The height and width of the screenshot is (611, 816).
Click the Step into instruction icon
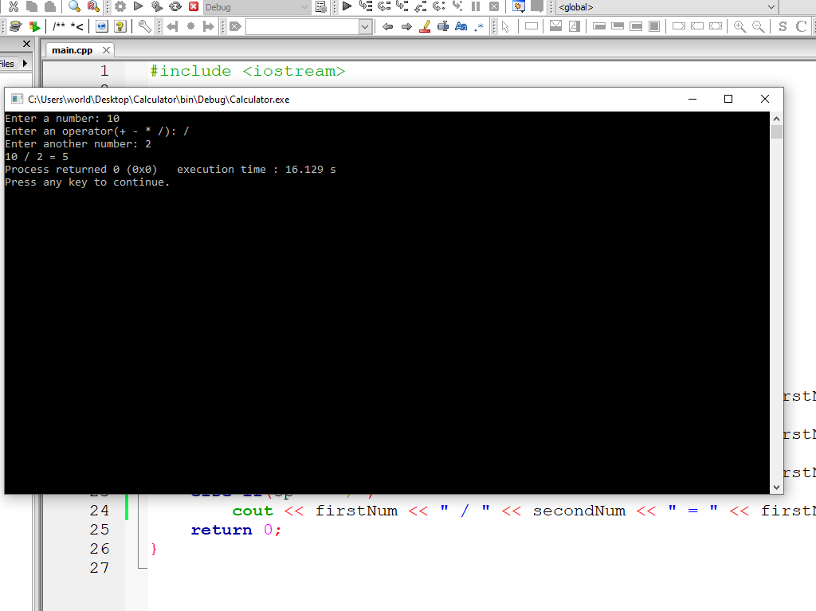click(x=457, y=6)
